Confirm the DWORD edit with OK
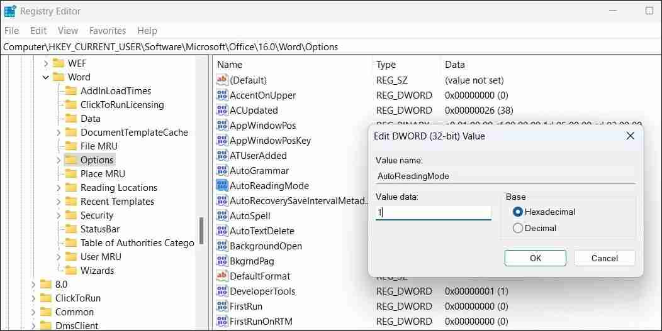 coord(536,258)
